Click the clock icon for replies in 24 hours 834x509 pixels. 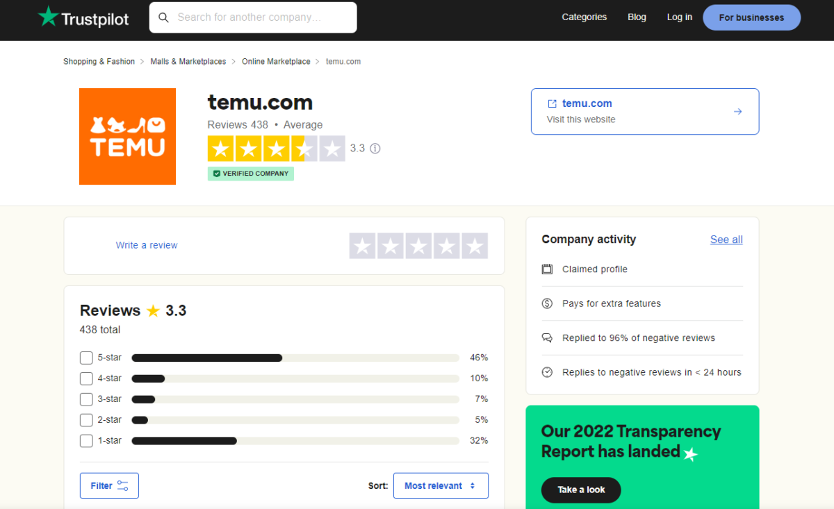(x=548, y=372)
